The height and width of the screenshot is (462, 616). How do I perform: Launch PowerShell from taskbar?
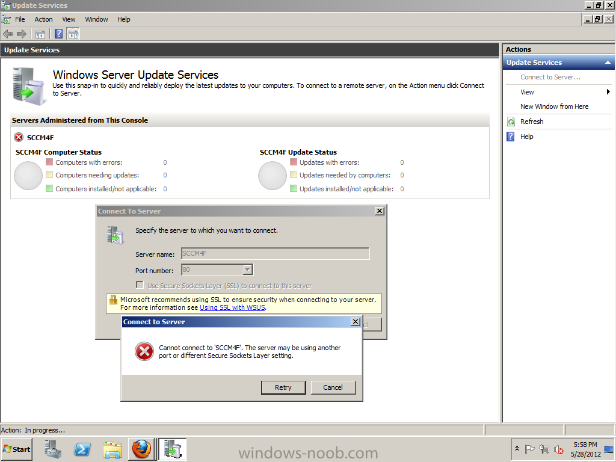[82, 449]
